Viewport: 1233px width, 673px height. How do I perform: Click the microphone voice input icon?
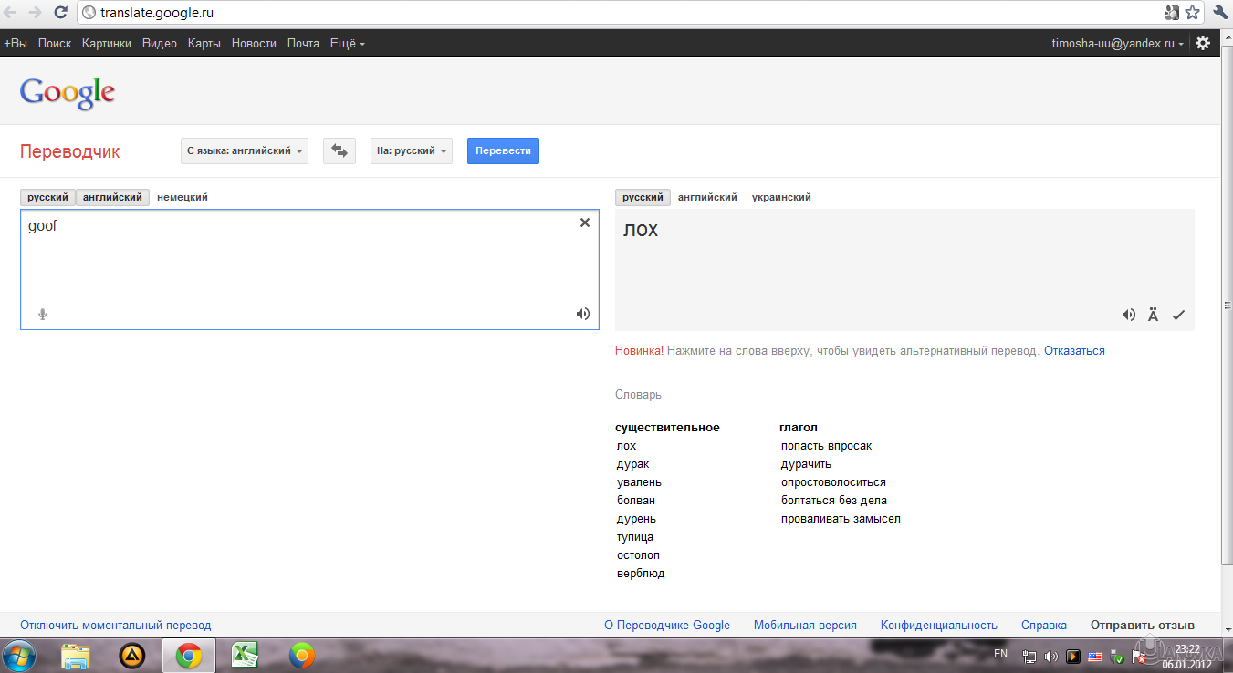click(42, 315)
